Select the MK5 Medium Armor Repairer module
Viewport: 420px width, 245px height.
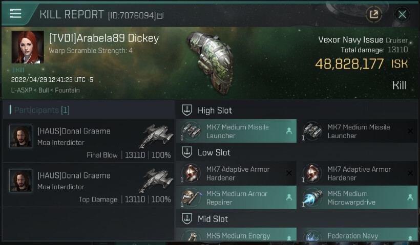236,198
